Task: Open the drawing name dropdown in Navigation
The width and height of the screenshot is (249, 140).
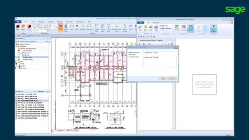Action: pos(56,28)
